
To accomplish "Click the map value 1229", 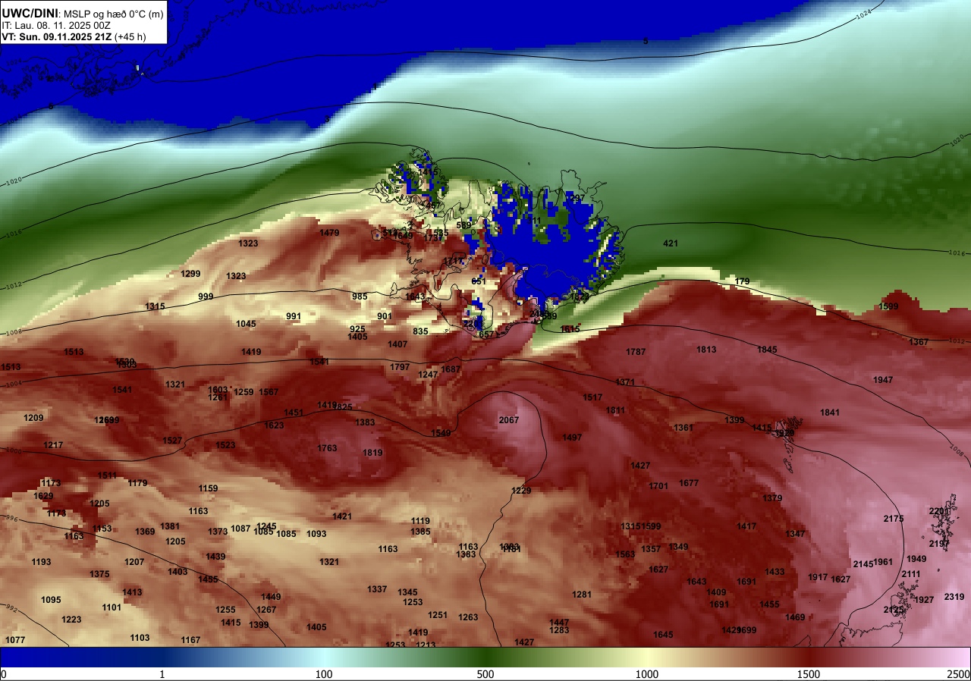I will coord(521,491).
